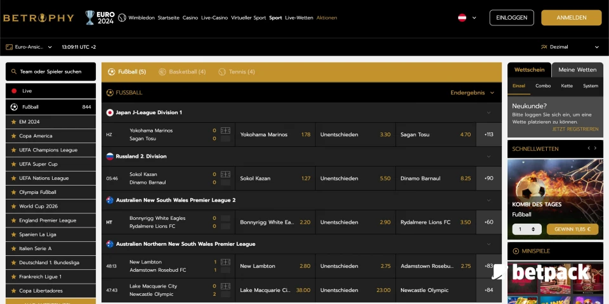This screenshot has height=304, width=609.
Task: Select Unentschieden odds 5.50 for Sokol Kazan
Action: (355, 179)
